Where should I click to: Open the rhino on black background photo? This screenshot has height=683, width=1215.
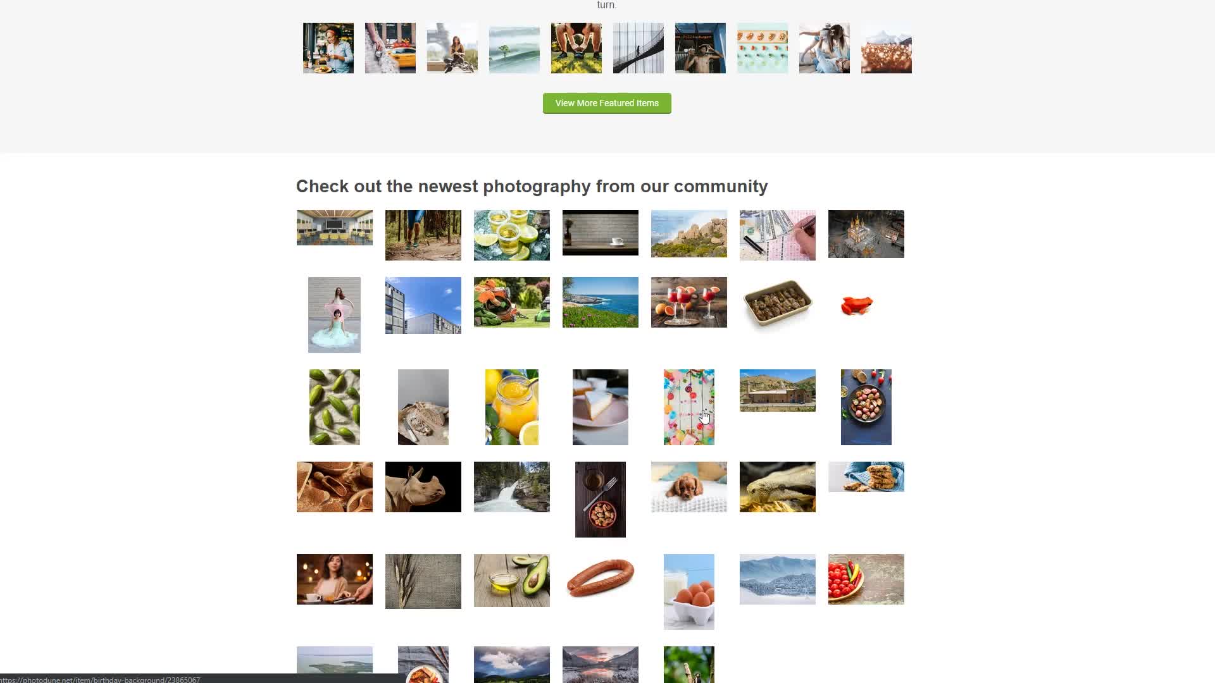[423, 487]
